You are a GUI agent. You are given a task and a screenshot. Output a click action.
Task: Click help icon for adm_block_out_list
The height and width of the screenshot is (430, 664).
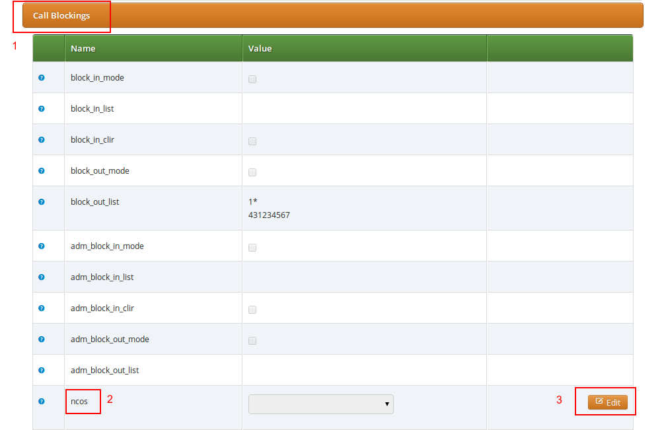(x=42, y=371)
